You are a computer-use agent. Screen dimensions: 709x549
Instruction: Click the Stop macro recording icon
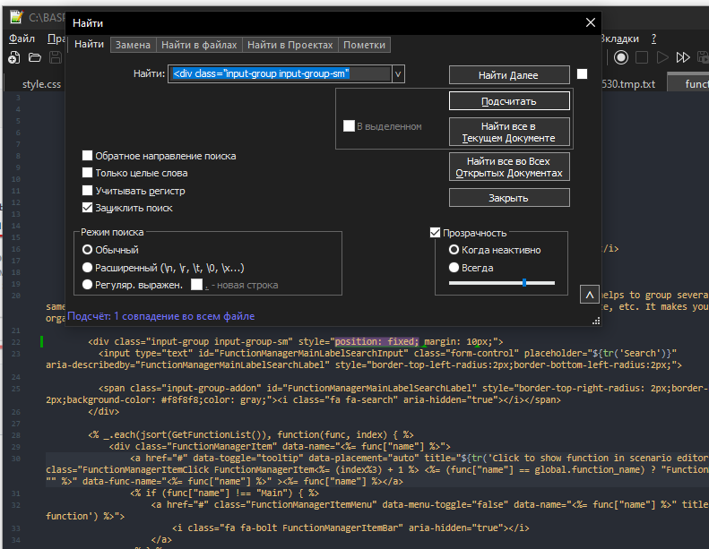(641, 58)
